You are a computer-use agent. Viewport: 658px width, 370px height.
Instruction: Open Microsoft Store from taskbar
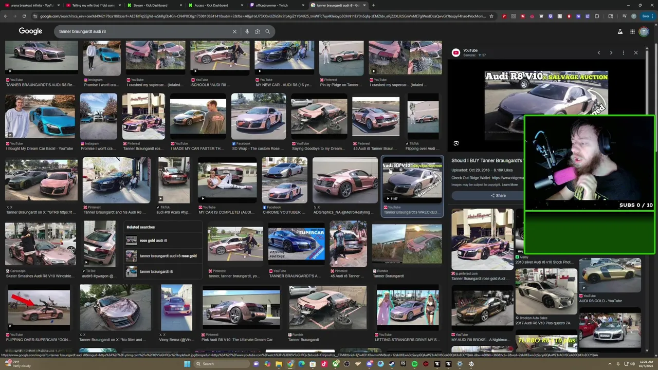[x=313, y=364]
